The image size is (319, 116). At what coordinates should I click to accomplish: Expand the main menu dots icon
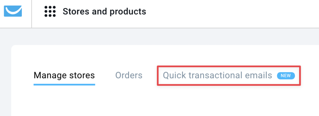click(x=50, y=11)
